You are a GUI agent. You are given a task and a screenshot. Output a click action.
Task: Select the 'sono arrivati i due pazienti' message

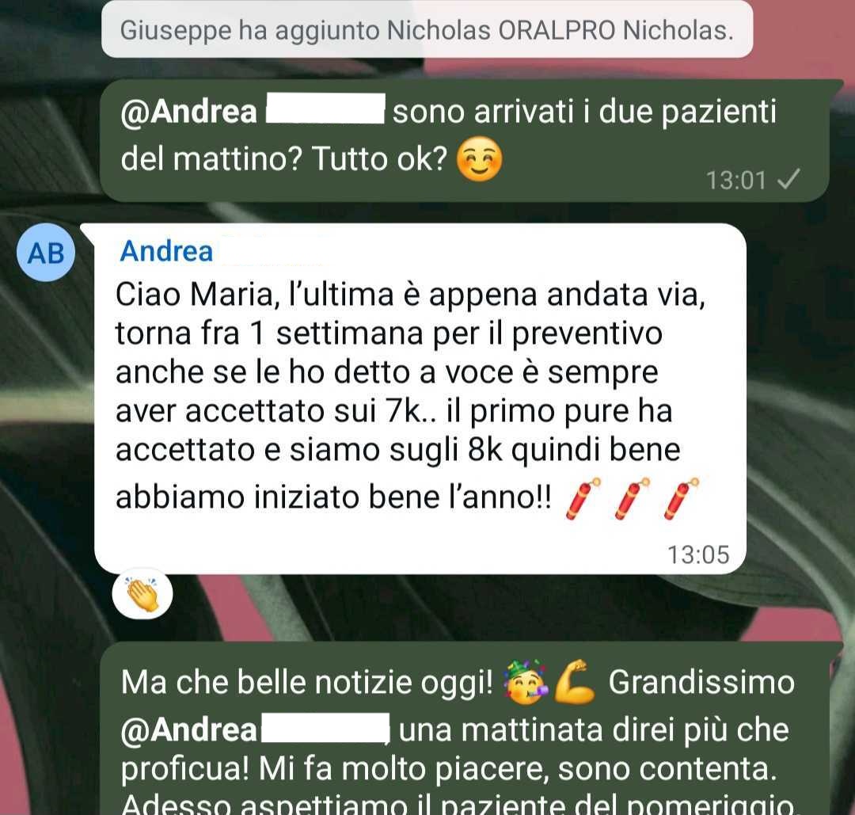pyautogui.click(x=464, y=141)
